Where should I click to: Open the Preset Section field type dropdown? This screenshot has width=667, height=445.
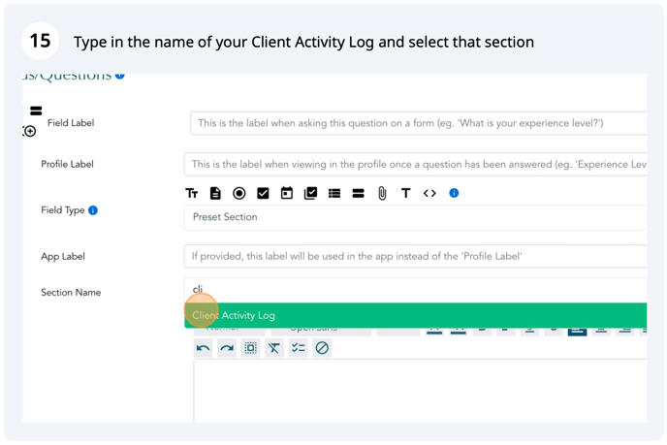coord(416,217)
